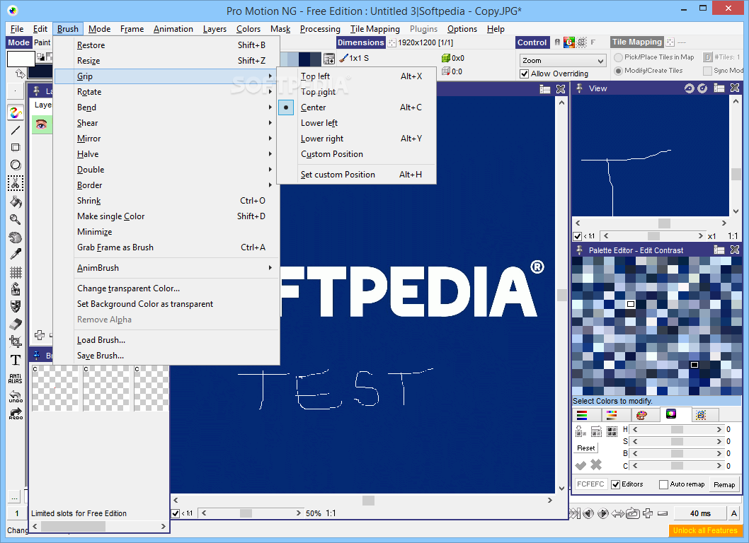Click the C contrast slider thumb
This screenshot has height=543, width=749.
click(676, 466)
